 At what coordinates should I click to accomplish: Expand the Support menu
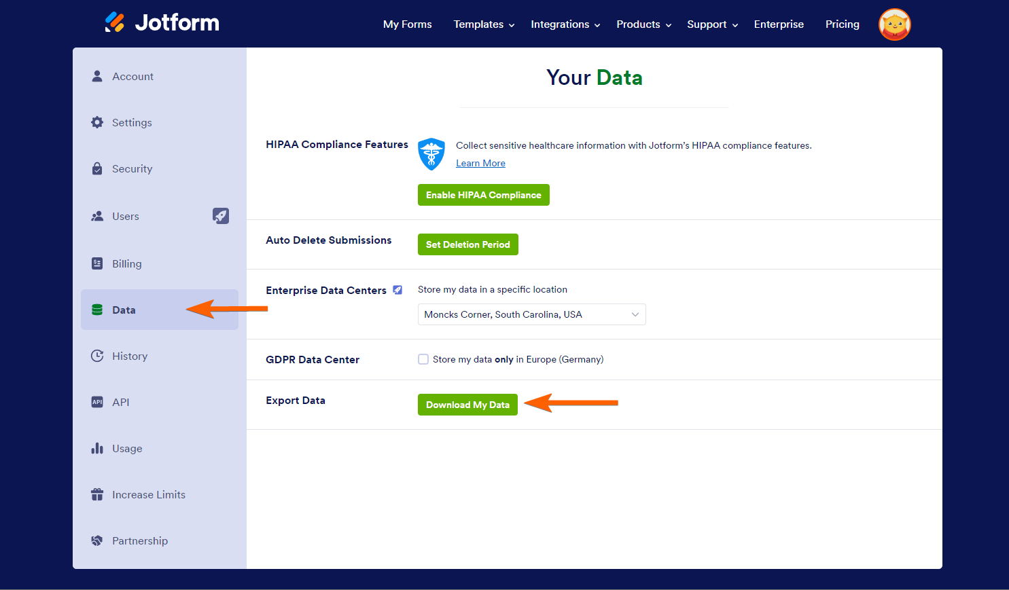pyautogui.click(x=712, y=24)
